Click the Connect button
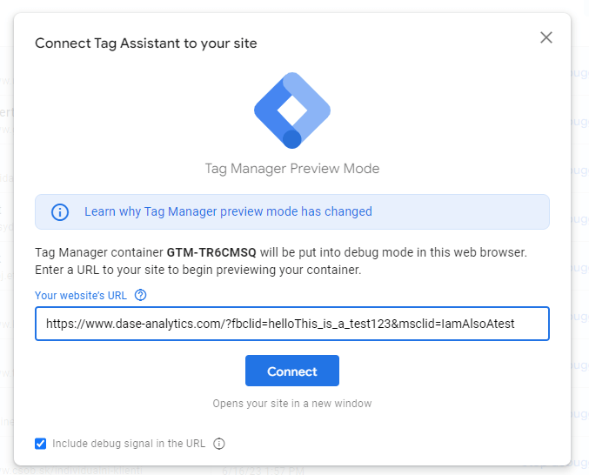Screen dimensions: 589x475 coord(292,371)
